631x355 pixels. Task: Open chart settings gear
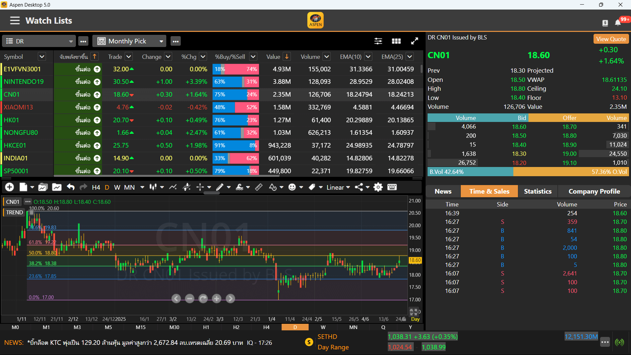point(378,187)
